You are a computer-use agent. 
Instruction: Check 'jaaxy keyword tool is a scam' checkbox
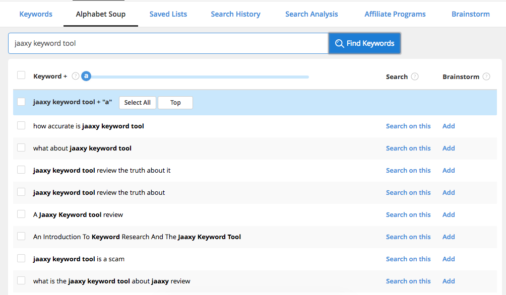coord(21,258)
